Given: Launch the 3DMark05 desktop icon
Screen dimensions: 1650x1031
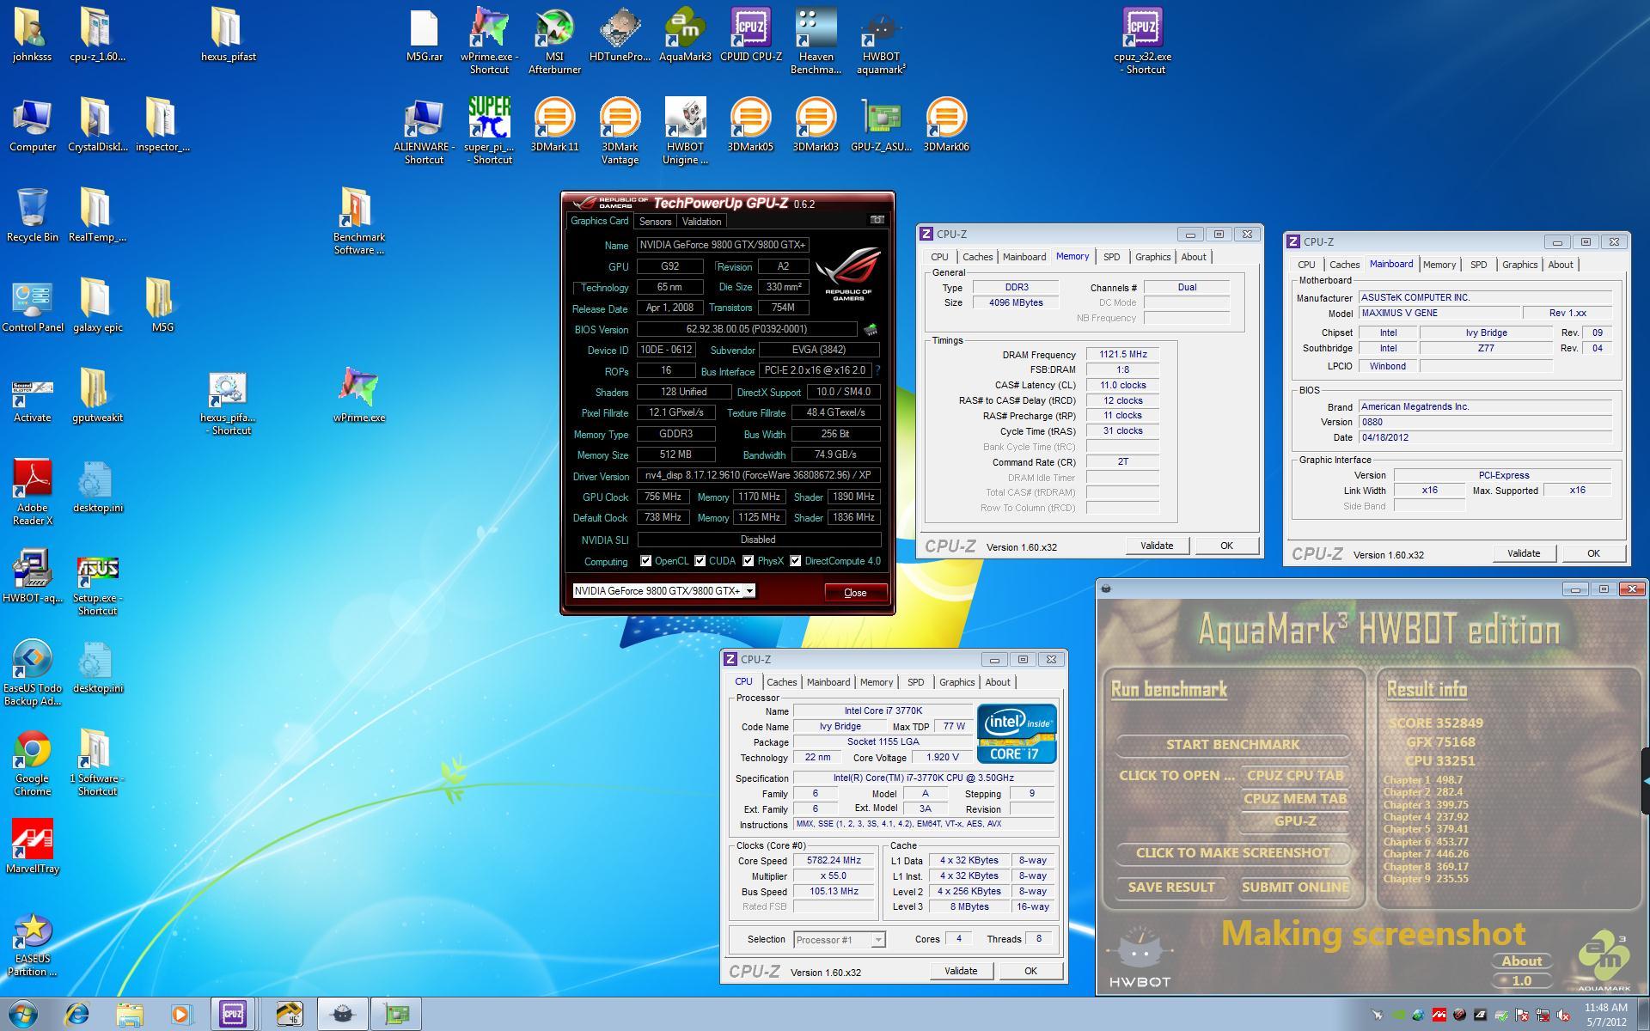Looking at the screenshot, I should 750,125.
